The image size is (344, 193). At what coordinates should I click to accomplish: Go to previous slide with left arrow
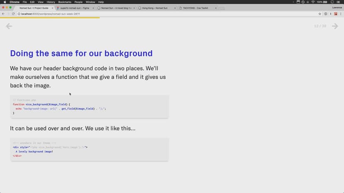(9, 26)
